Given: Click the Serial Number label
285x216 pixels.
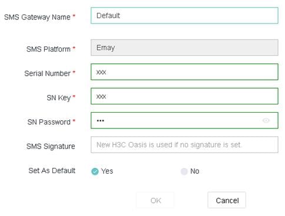Looking at the screenshot, I should coord(47,73).
